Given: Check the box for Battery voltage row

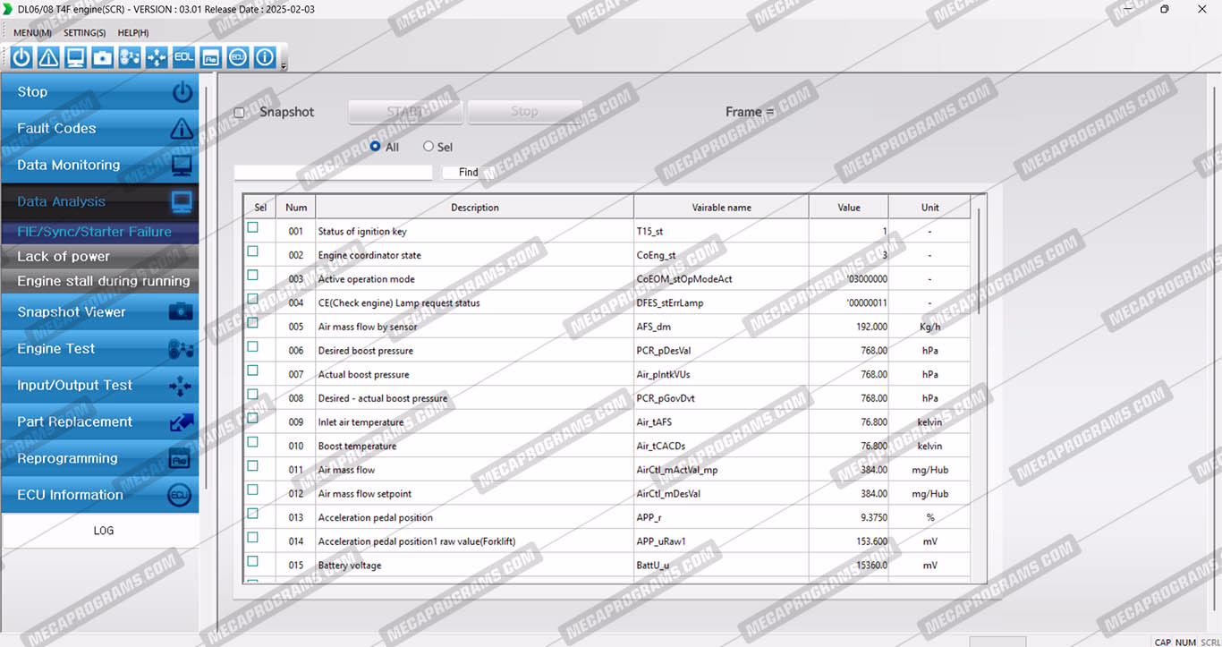Looking at the screenshot, I should pyautogui.click(x=253, y=562).
